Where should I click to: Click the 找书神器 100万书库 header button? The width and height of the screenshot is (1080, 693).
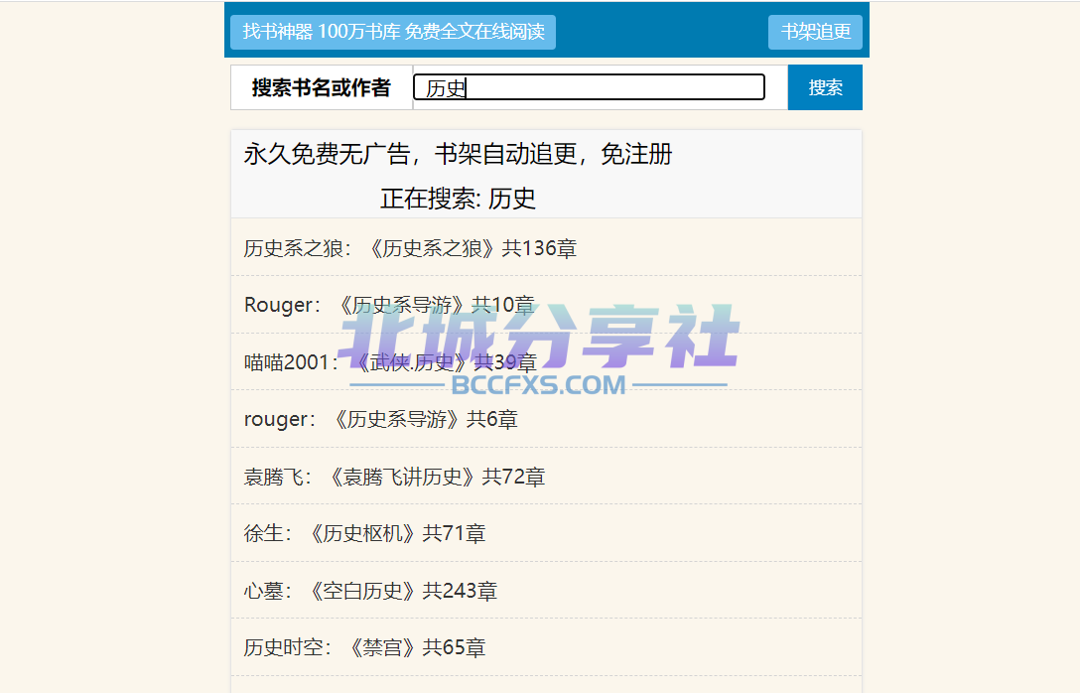(393, 32)
